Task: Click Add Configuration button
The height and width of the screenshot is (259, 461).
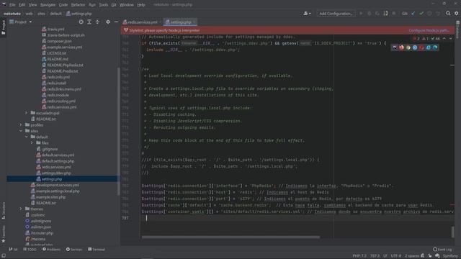Action: click(336, 14)
